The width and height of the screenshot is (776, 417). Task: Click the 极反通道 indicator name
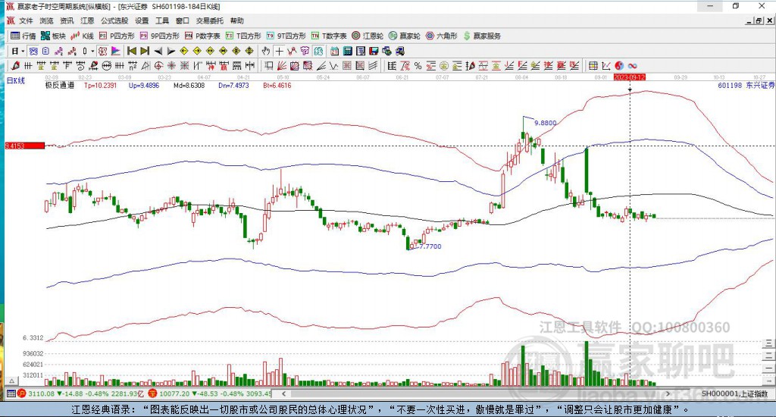(x=60, y=85)
